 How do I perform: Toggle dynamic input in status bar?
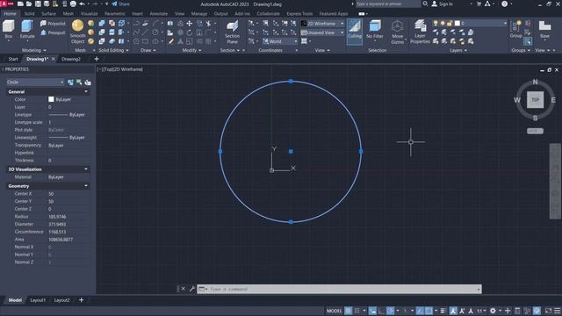coord(372,311)
